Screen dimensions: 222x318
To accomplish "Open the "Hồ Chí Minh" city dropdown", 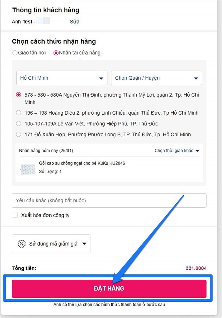I will pyautogui.click(x=62, y=78).
